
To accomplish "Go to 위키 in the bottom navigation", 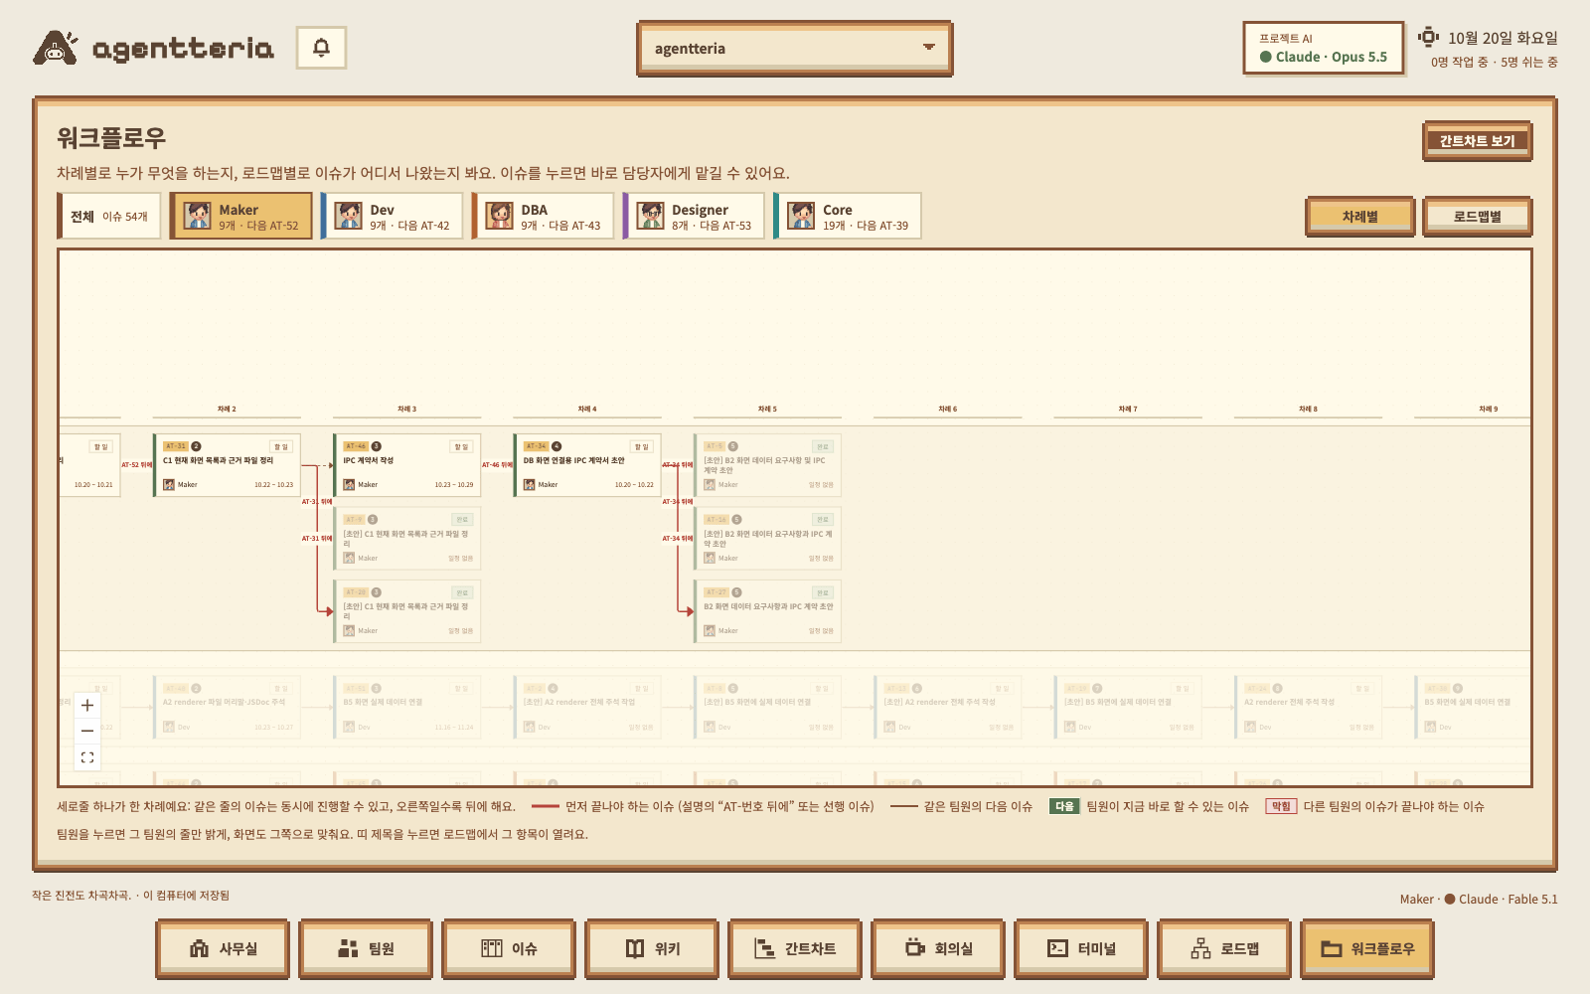I will coord(652,949).
